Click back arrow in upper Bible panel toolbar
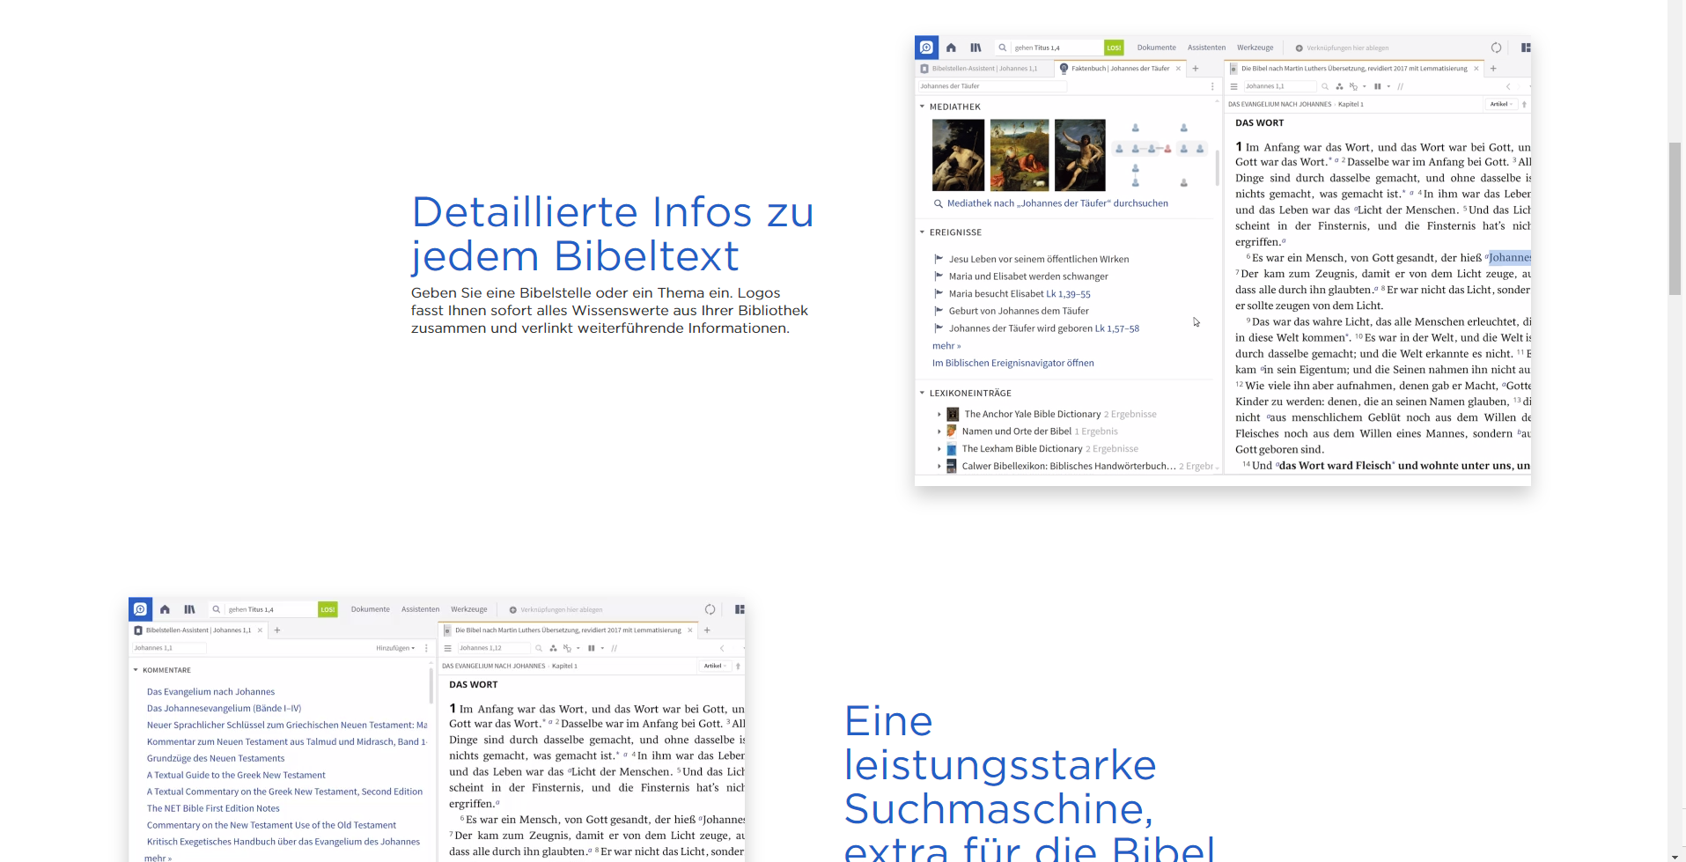Image resolution: width=1686 pixels, height=862 pixels. pyautogui.click(x=1508, y=86)
